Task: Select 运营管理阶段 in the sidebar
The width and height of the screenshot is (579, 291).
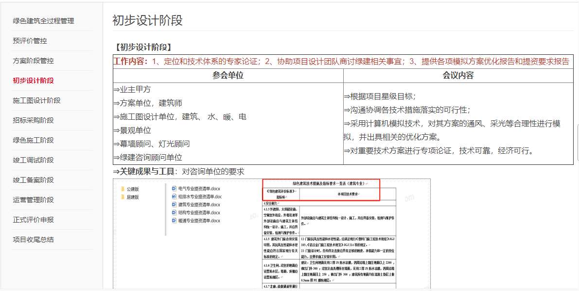Action: pyautogui.click(x=33, y=200)
